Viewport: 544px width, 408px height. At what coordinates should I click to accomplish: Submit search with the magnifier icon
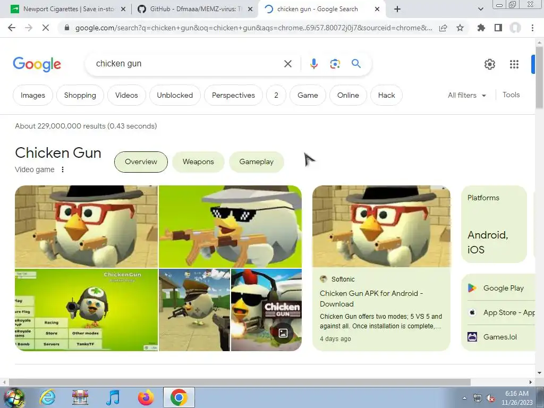(356, 64)
